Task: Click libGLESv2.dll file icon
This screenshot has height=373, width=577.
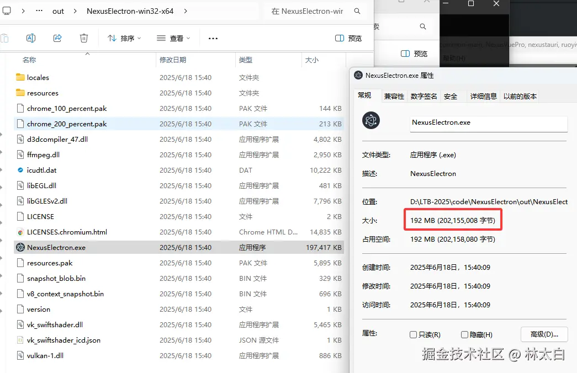Action: click(x=20, y=201)
